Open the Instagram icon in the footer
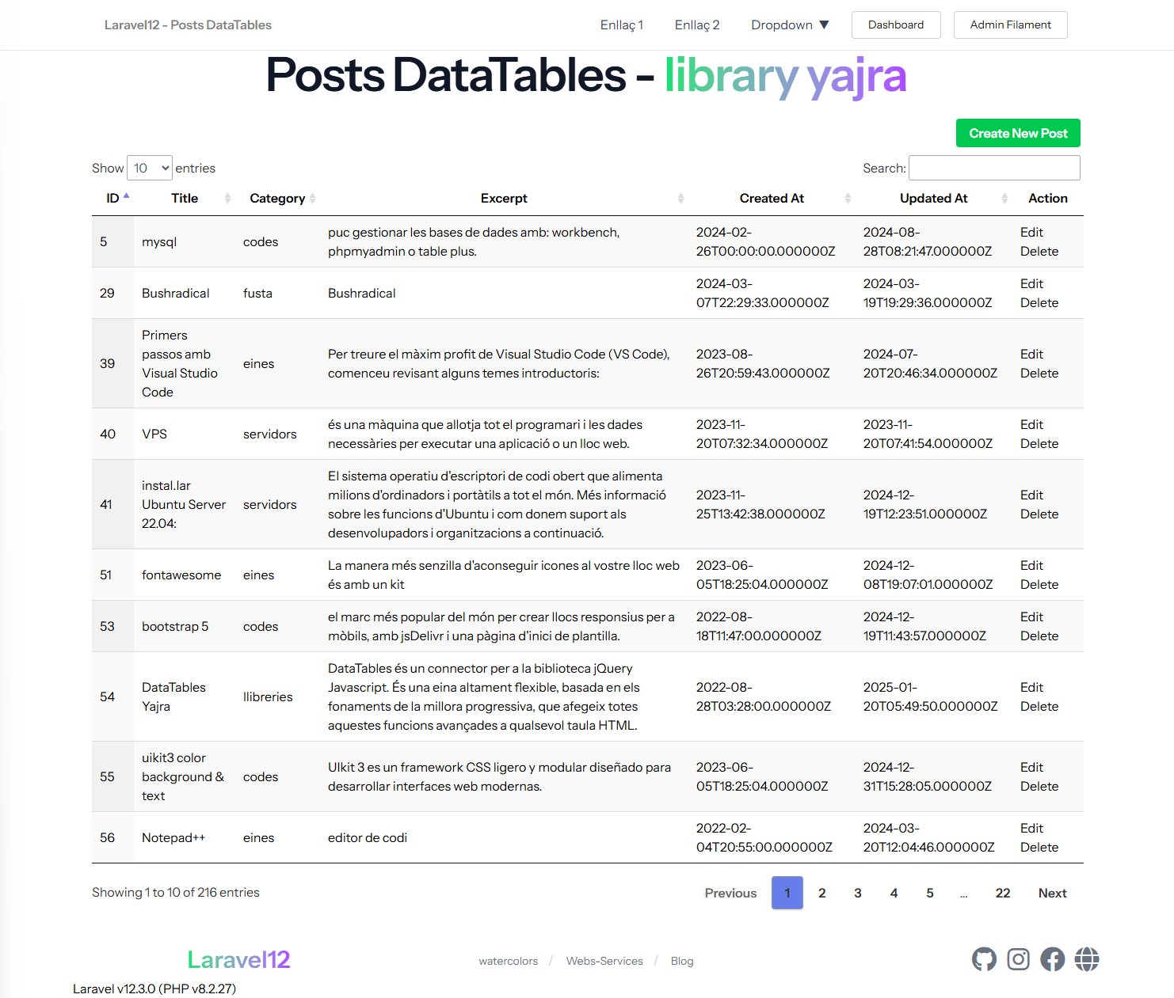The height and width of the screenshot is (998, 1174). click(x=1018, y=959)
